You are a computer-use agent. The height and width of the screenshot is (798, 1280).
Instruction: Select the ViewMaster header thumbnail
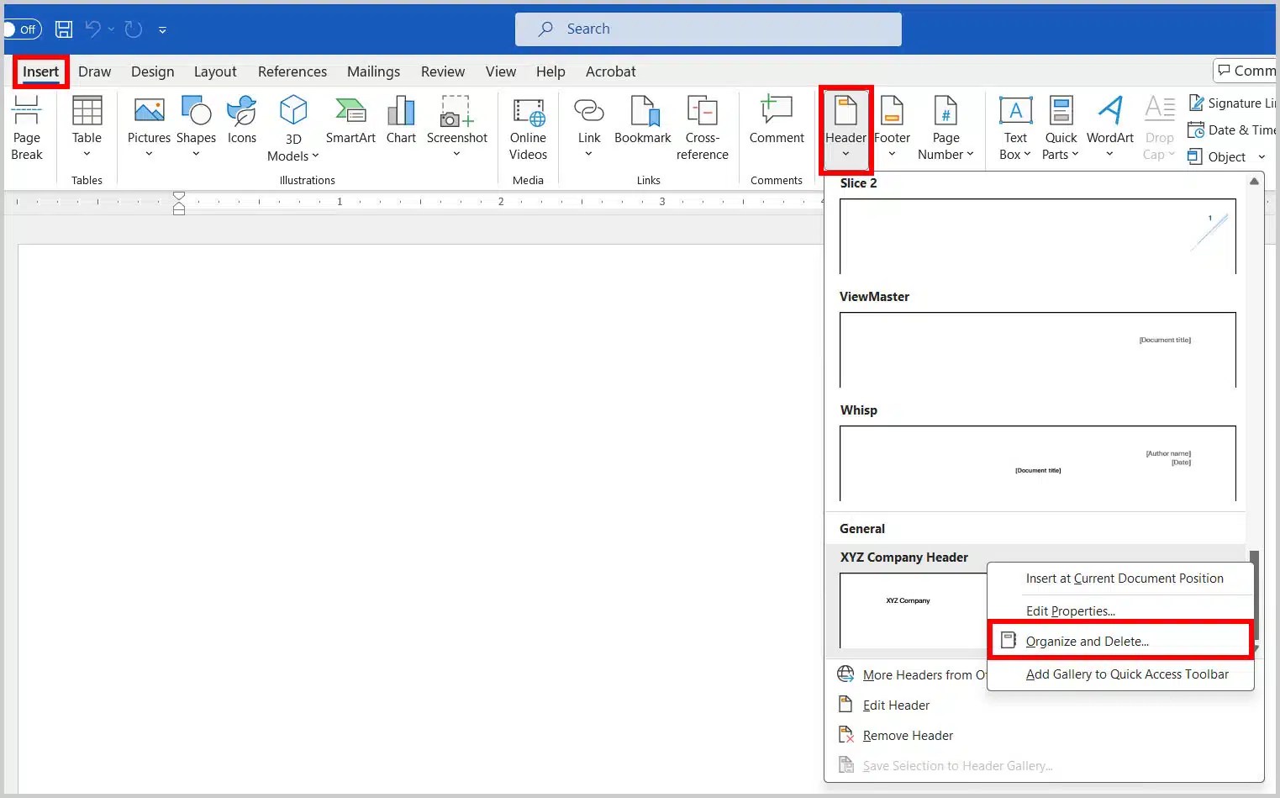pos(1038,350)
